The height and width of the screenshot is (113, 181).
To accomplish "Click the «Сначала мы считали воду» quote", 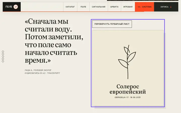I will (54, 41).
